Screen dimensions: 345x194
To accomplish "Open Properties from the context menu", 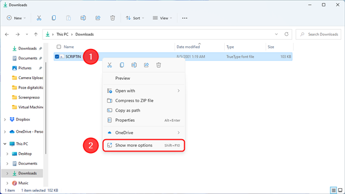I will [x=144, y=120].
